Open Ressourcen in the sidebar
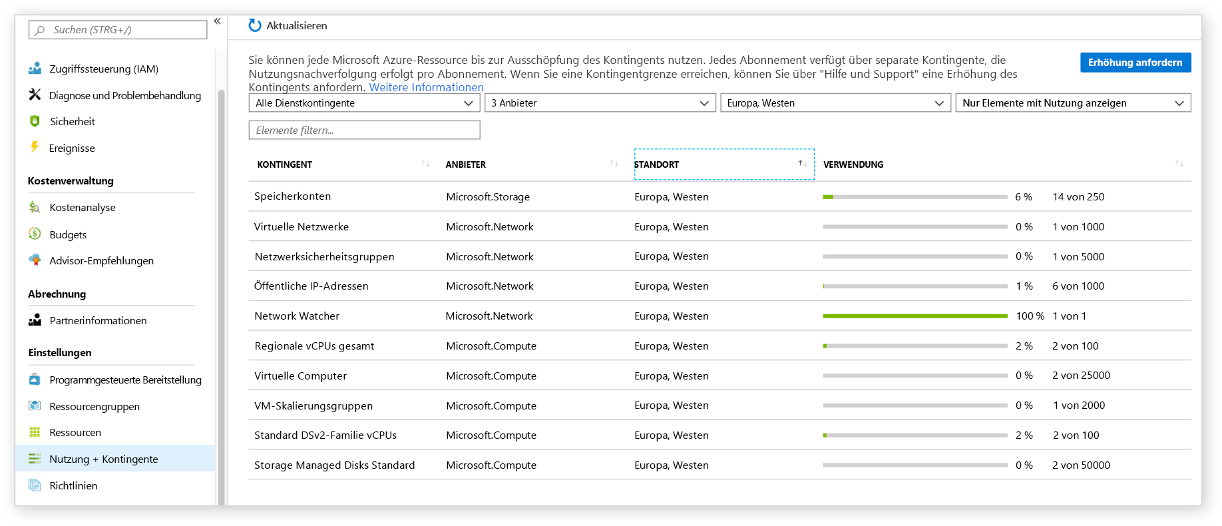 point(75,433)
